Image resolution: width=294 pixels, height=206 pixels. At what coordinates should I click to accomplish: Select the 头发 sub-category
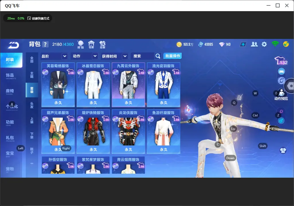point(32,105)
